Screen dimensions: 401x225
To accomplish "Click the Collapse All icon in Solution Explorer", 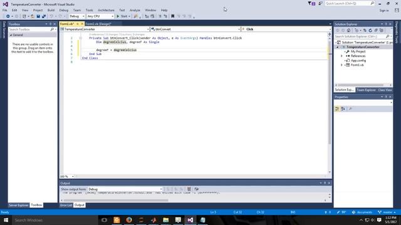I will (x=376, y=31).
